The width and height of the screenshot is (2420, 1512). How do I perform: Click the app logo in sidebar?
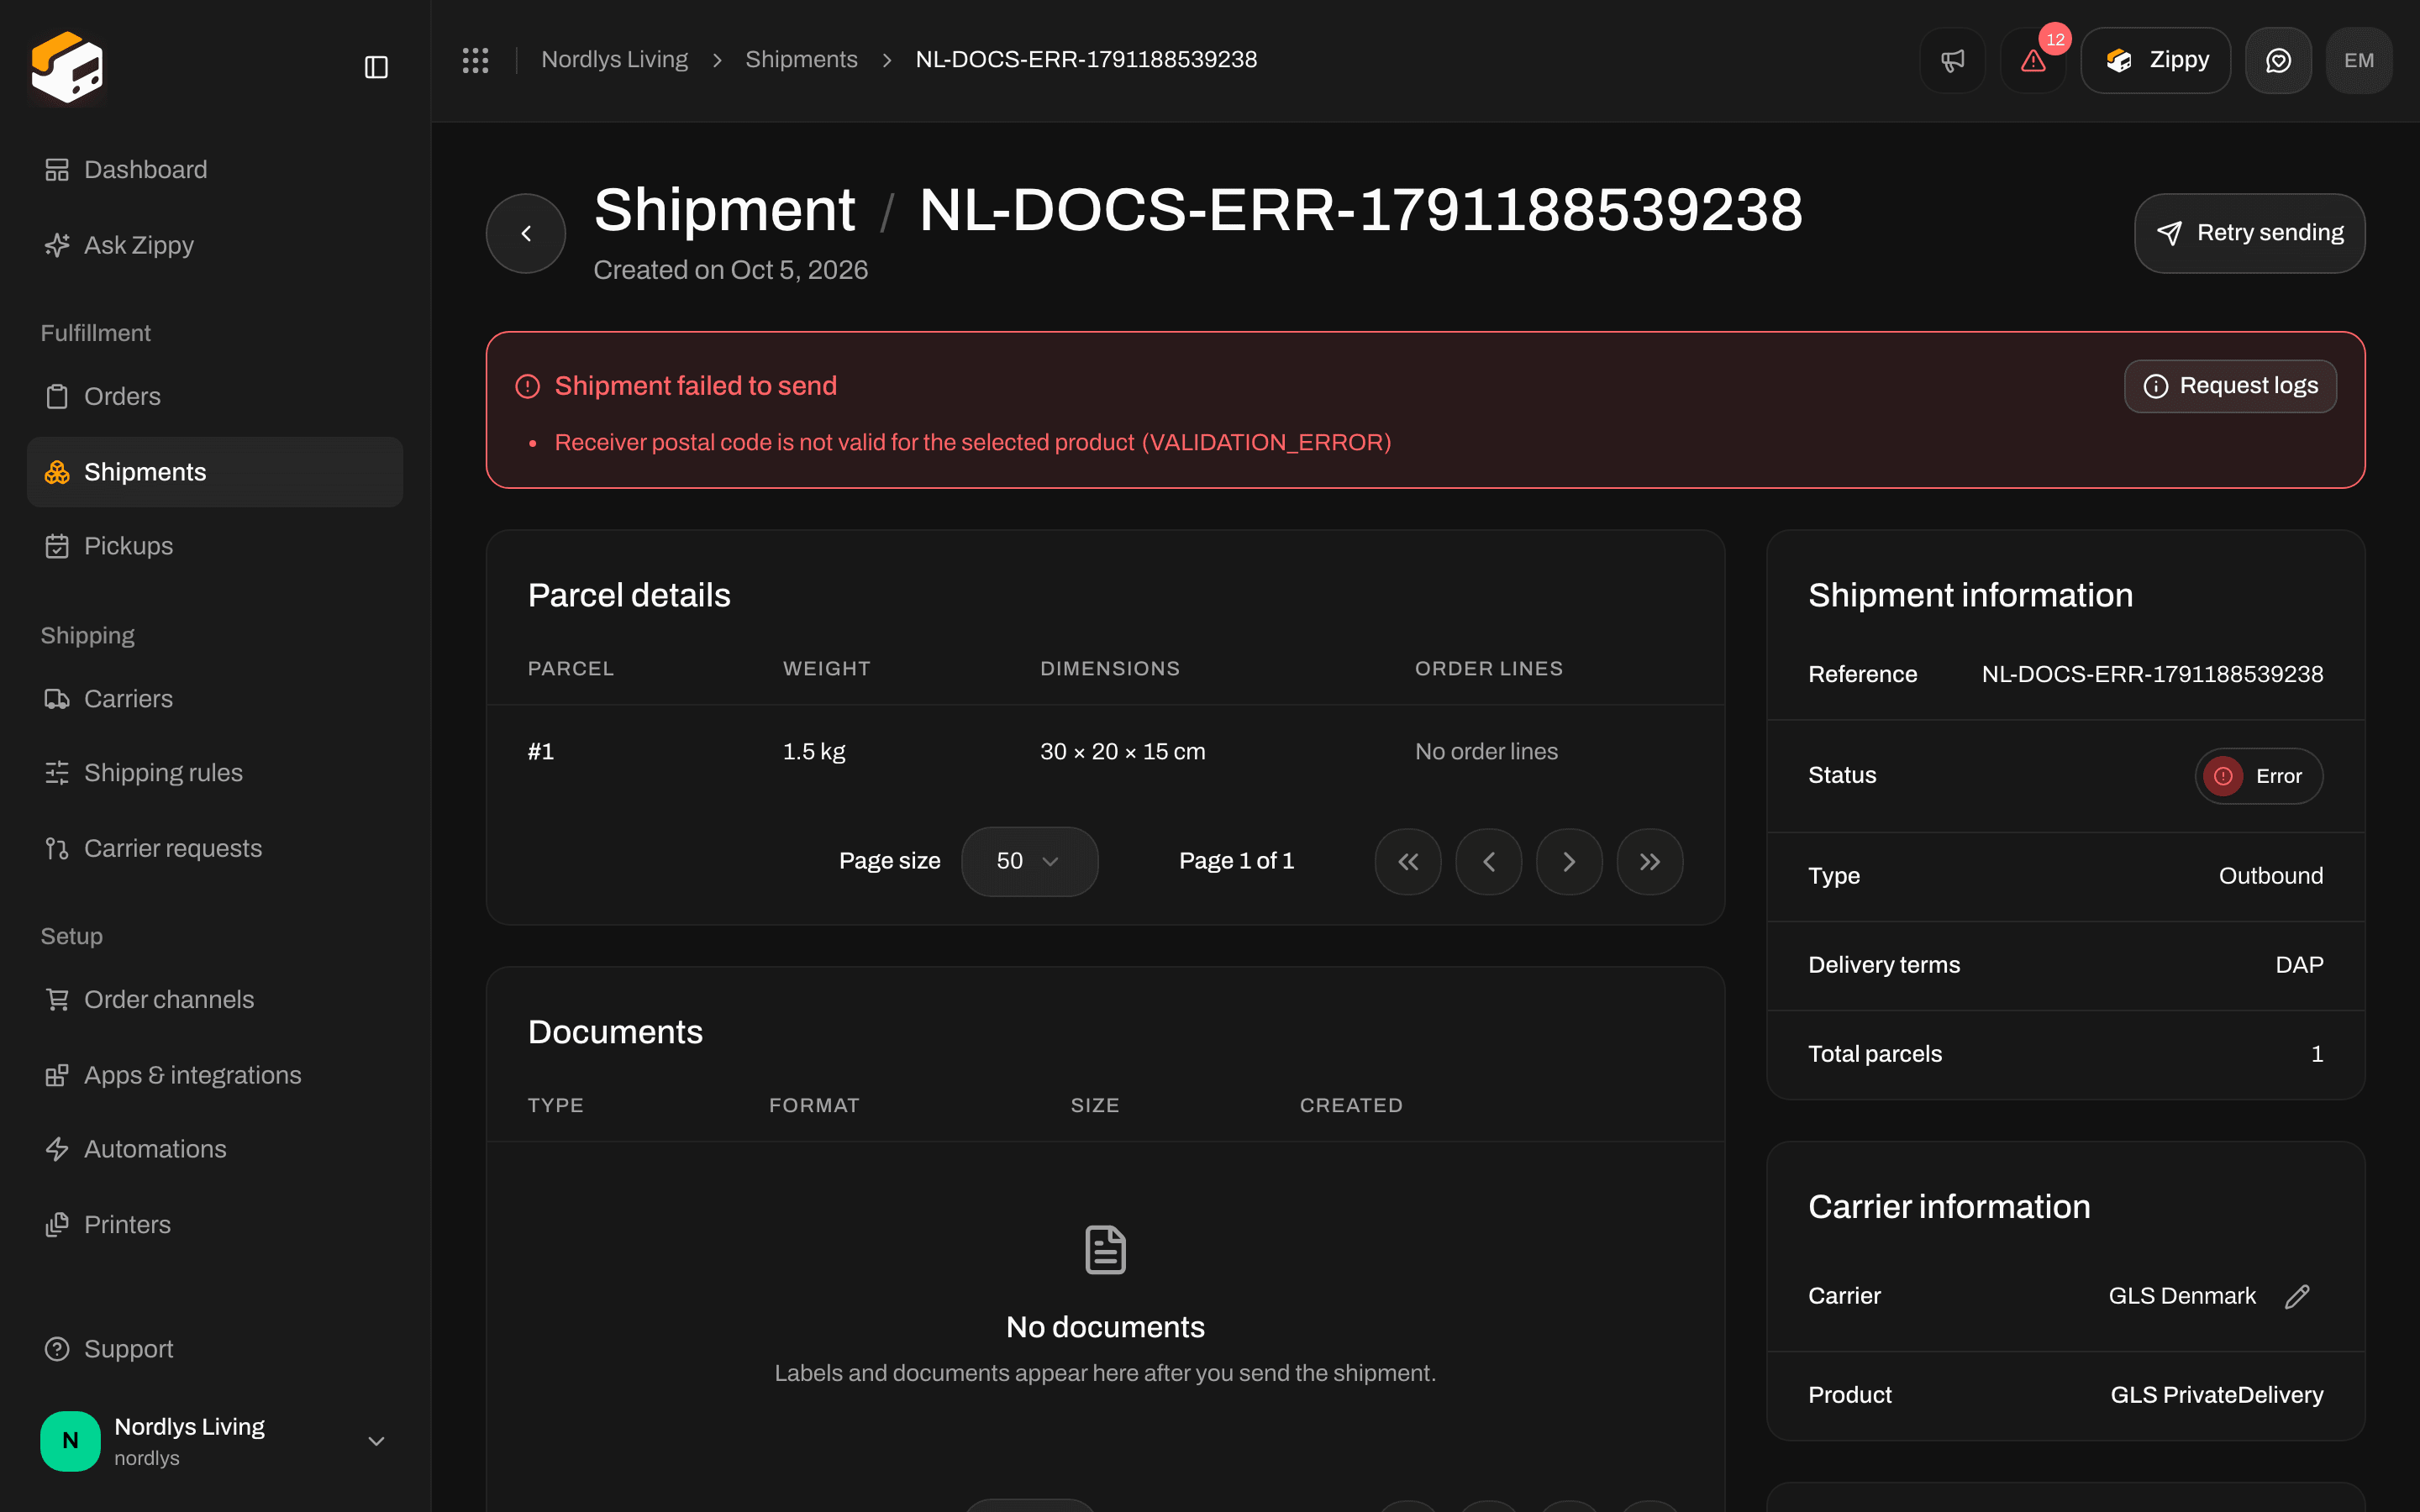67,66
